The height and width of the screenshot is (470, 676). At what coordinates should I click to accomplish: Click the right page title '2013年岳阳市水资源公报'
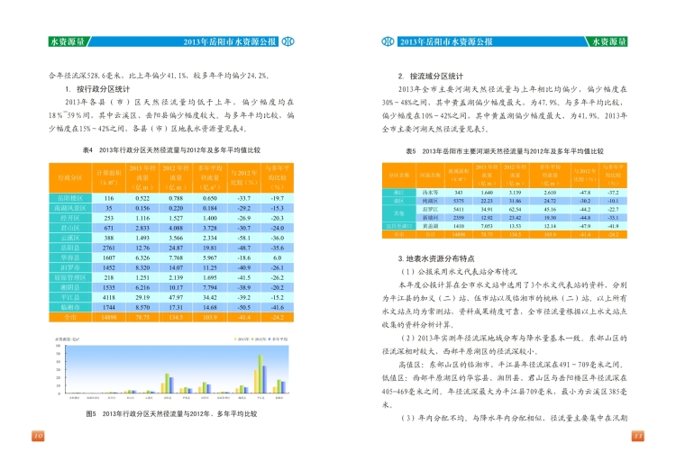tap(446, 41)
